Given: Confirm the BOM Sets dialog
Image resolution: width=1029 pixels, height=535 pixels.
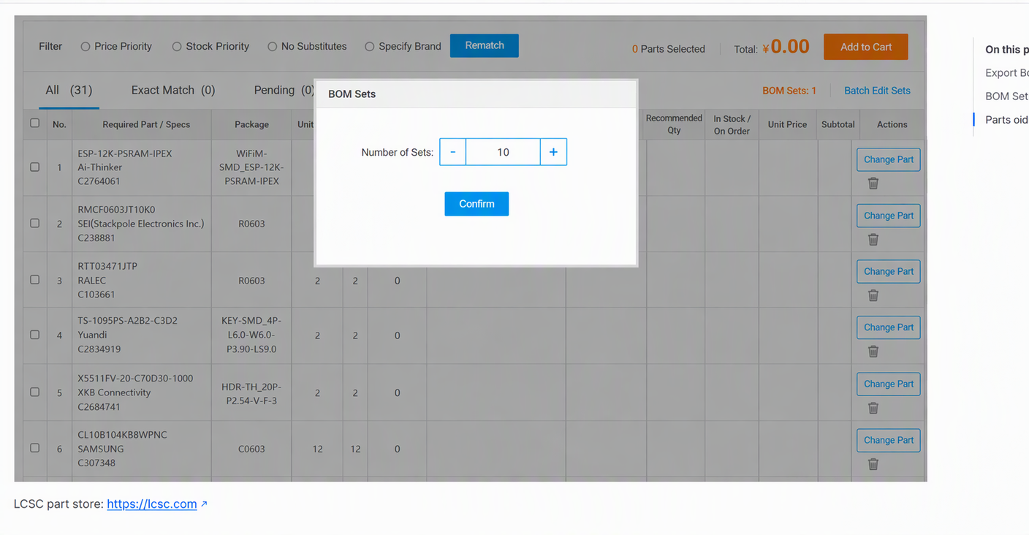Looking at the screenshot, I should coord(476,204).
